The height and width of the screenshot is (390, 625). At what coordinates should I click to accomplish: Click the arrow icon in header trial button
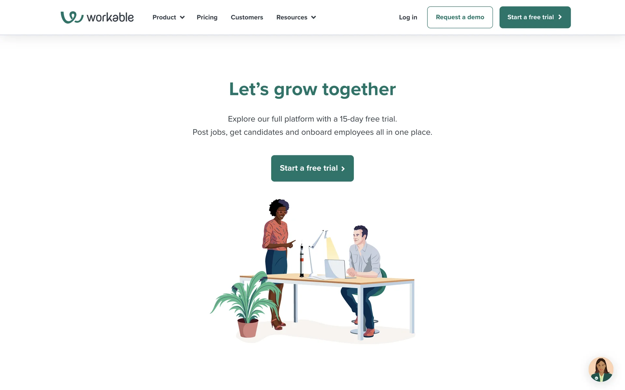coord(560,17)
